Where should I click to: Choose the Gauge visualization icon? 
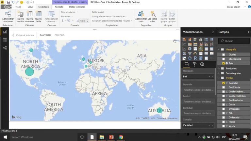click(195, 54)
